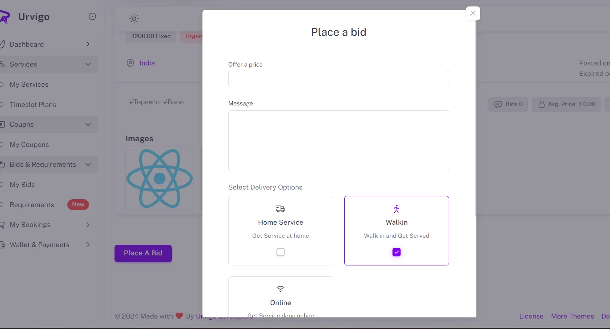The height and width of the screenshot is (329, 610).
Task: Open My Bids in the sidebar
Action: coord(22,185)
